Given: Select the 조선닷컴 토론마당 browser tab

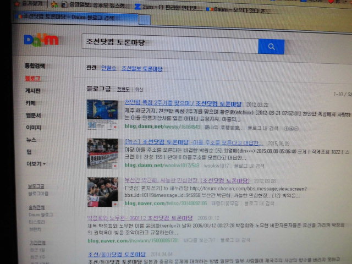Looking at the screenshot, I should coord(76,18).
